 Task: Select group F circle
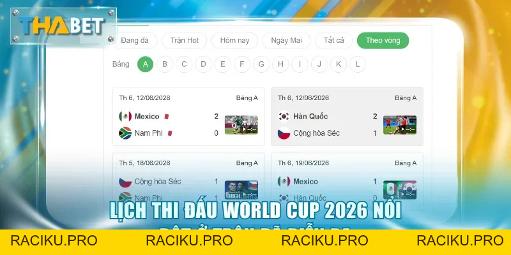tap(242, 64)
